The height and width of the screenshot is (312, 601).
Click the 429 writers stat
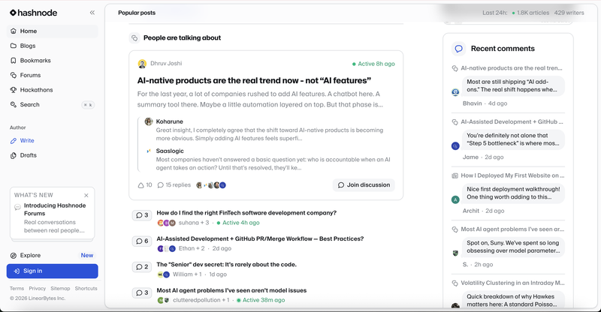click(x=569, y=13)
